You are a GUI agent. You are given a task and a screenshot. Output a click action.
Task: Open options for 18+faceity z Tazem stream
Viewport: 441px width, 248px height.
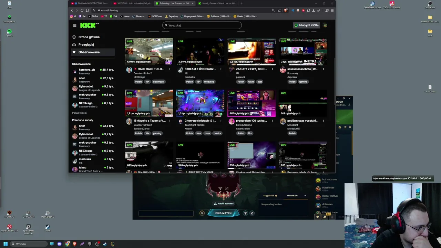coord(170,121)
